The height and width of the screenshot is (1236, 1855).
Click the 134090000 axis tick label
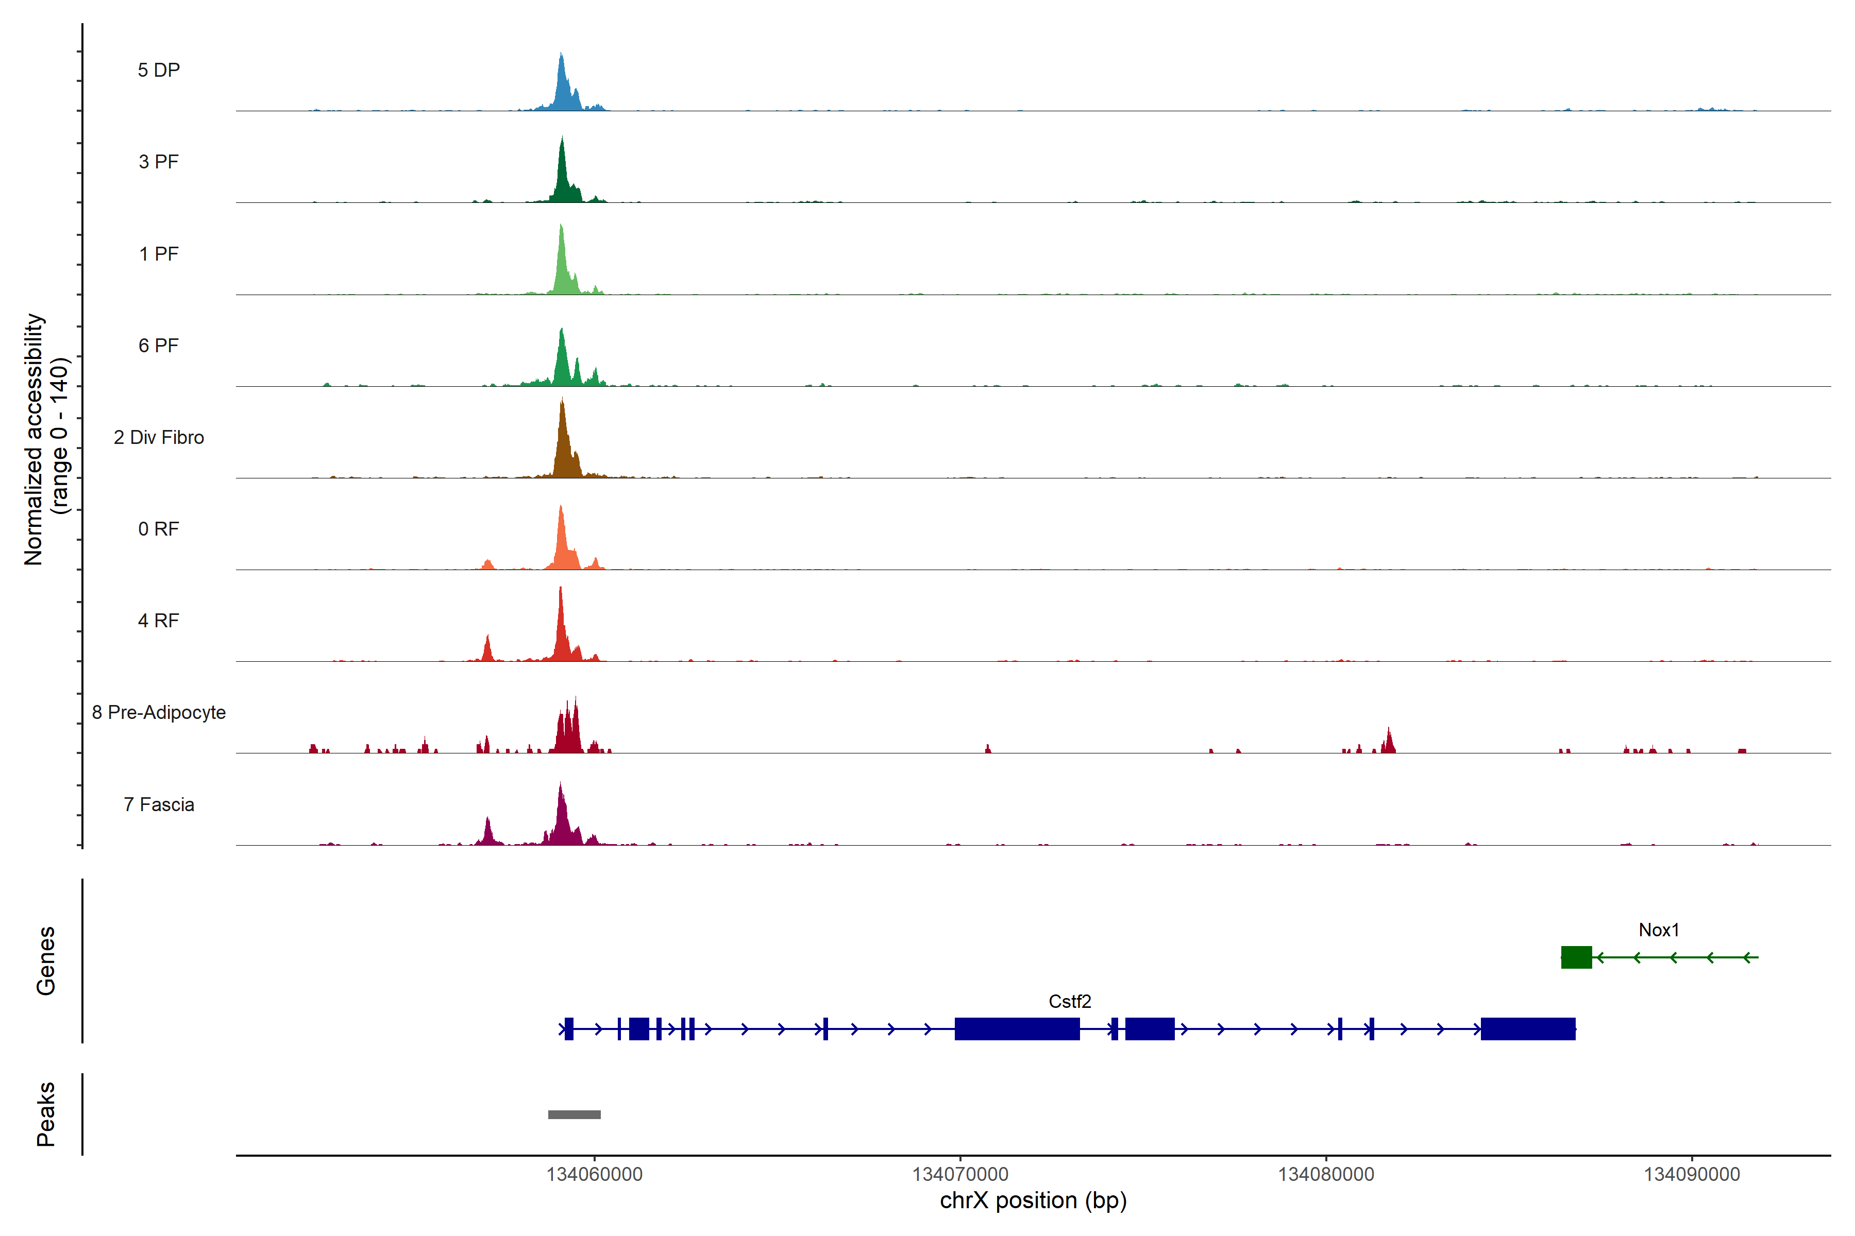pyautogui.click(x=1692, y=1175)
